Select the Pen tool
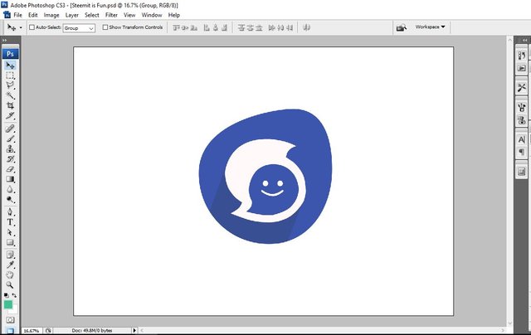Screen dimensions: 531x335 tap(10, 212)
